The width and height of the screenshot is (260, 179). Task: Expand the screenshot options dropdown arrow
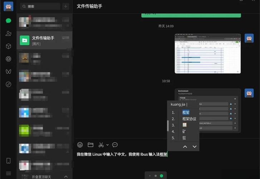(x=107, y=145)
